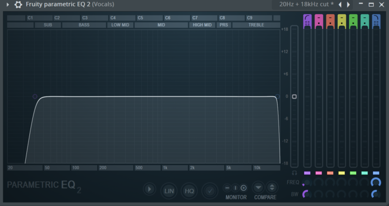Click the purple band 1 FREQ knob
The image size is (389, 206).
307,183
